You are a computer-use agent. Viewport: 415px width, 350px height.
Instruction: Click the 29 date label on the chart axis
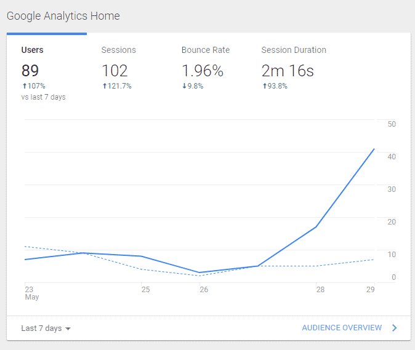point(371,290)
